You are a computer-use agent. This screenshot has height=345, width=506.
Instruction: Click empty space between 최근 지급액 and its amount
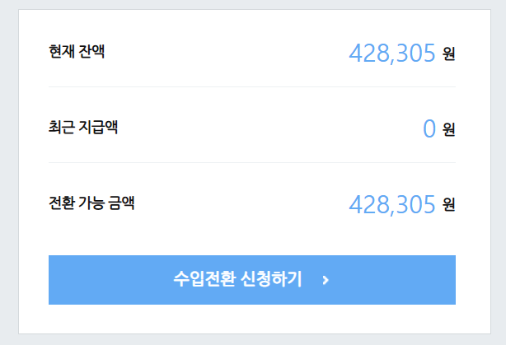[264, 128]
